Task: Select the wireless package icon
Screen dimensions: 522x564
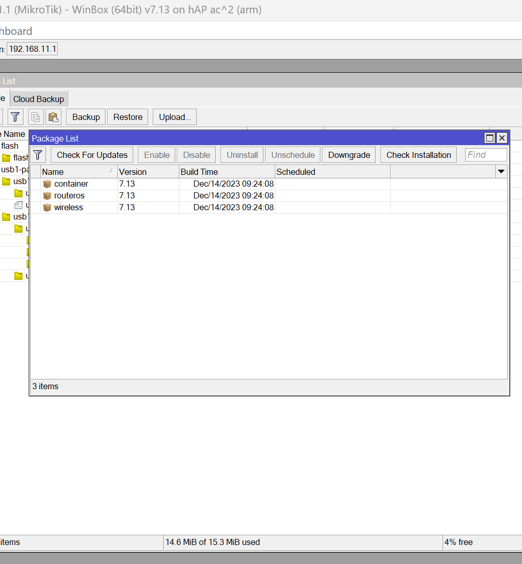Action: coord(47,208)
